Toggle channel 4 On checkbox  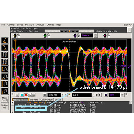[109, 37]
